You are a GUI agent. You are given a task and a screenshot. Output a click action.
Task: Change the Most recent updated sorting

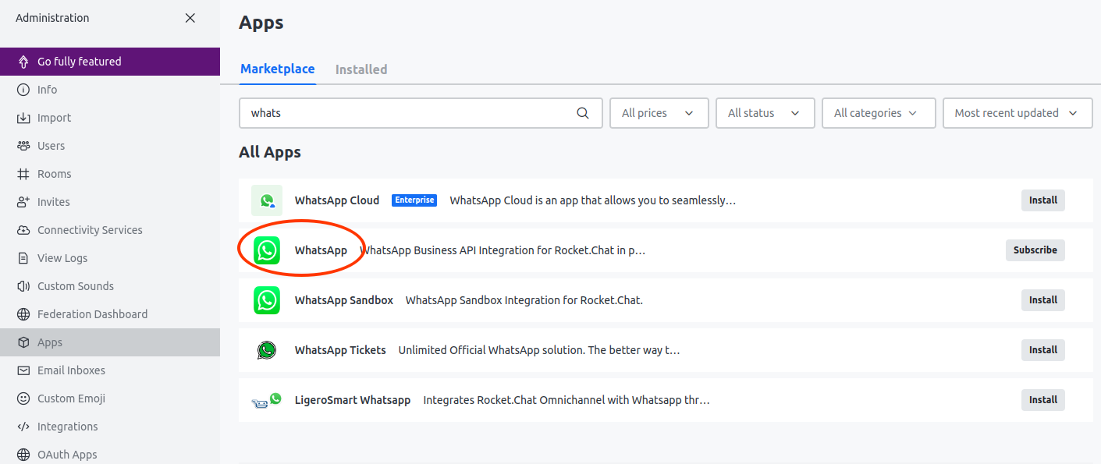tap(1017, 113)
